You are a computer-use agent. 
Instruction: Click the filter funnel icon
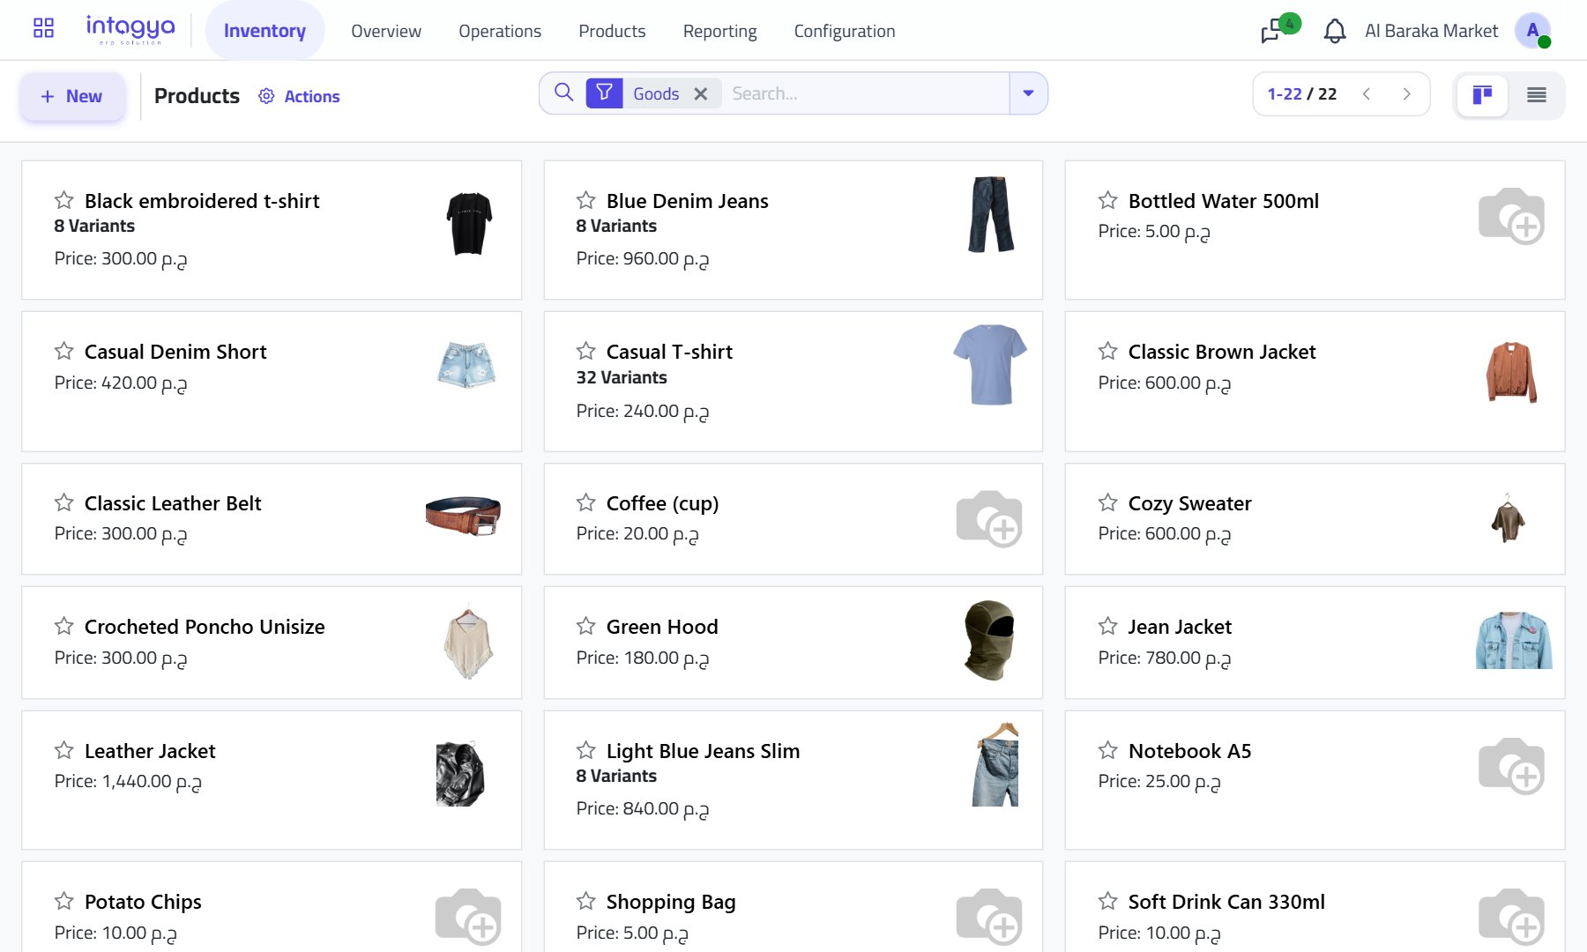[604, 93]
